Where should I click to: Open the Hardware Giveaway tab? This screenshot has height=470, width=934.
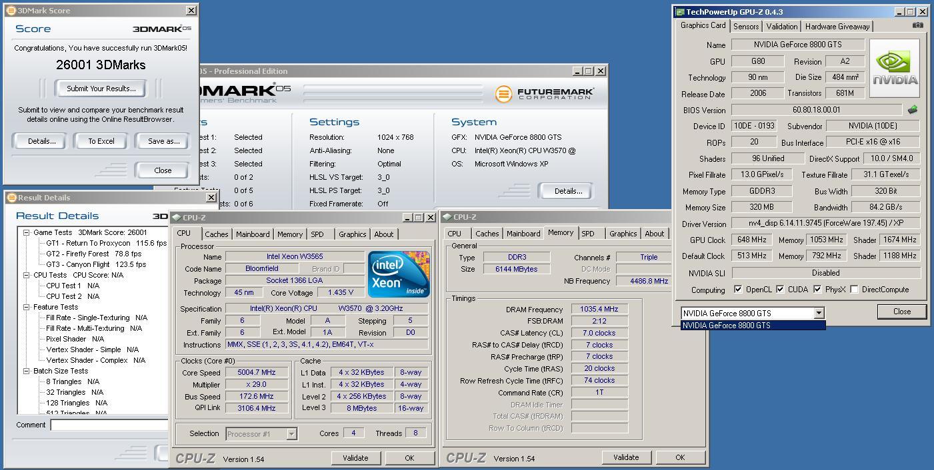coord(837,27)
